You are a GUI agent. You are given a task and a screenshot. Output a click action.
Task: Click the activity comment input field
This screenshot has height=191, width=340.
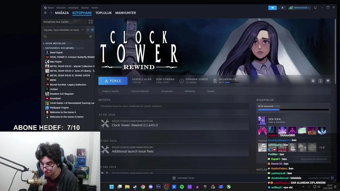tap(174, 106)
